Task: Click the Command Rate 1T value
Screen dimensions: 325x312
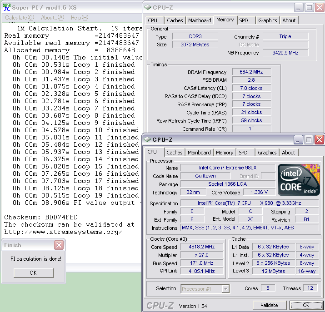Action: (x=251, y=129)
